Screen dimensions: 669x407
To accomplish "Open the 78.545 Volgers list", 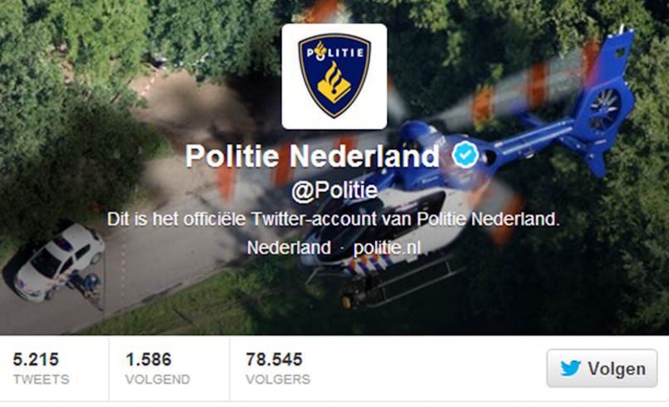I will tap(278, 369).
